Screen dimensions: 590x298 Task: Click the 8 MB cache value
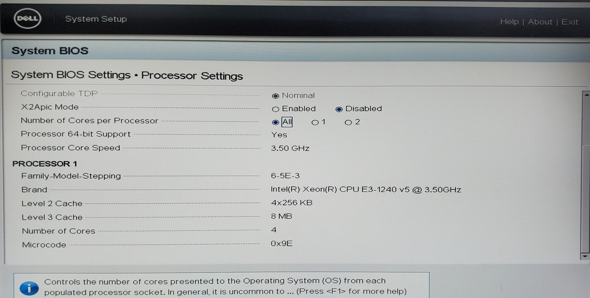coord(282,217)
